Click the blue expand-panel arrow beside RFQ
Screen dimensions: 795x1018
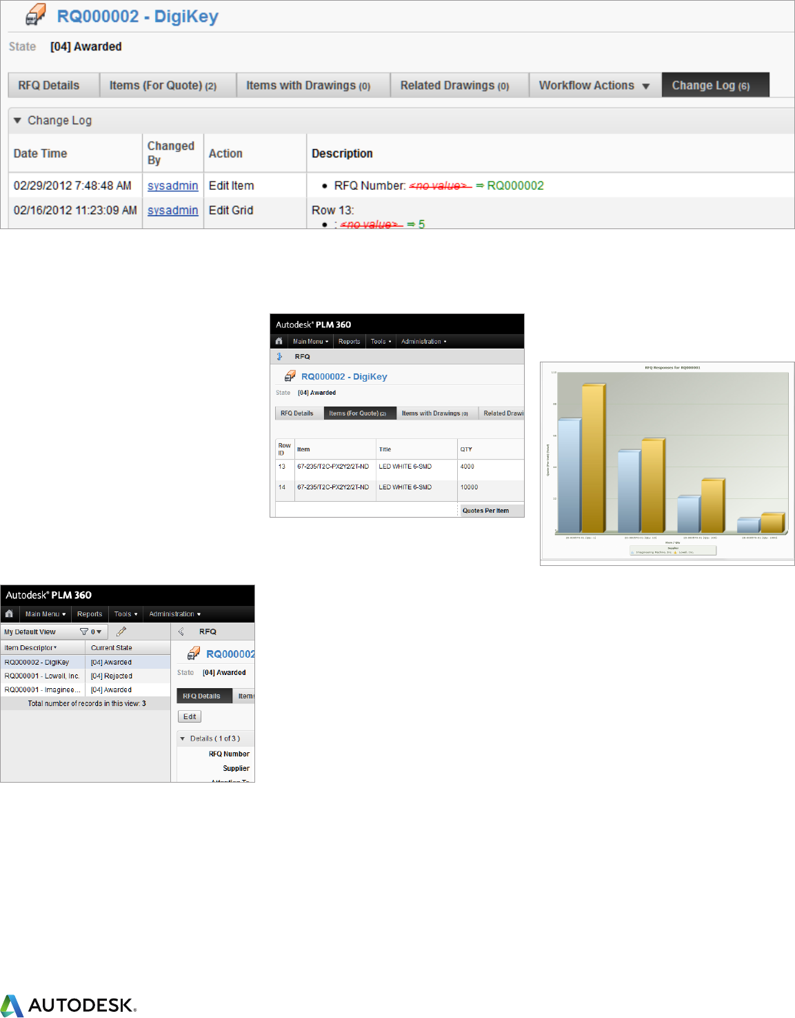(279, 357)
